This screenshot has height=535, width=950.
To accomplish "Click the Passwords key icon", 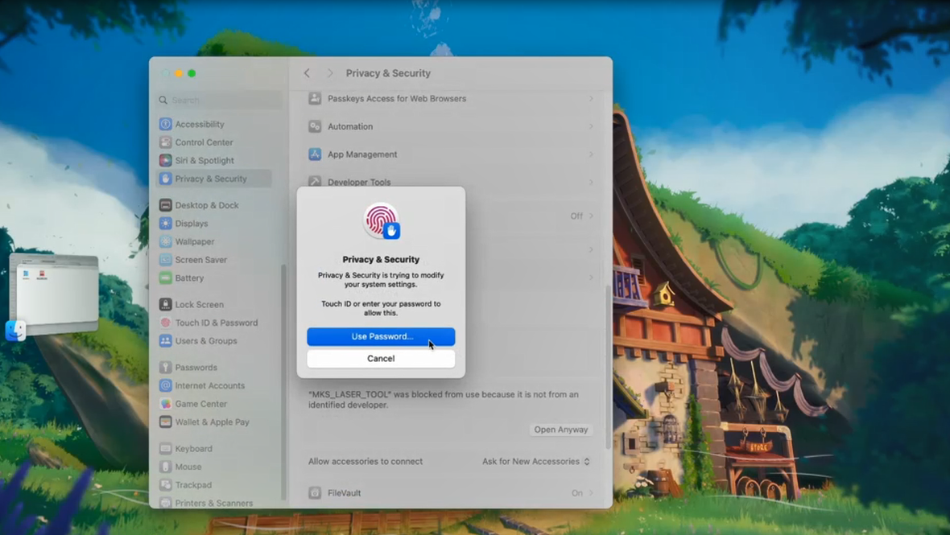I will click(165, 368).
